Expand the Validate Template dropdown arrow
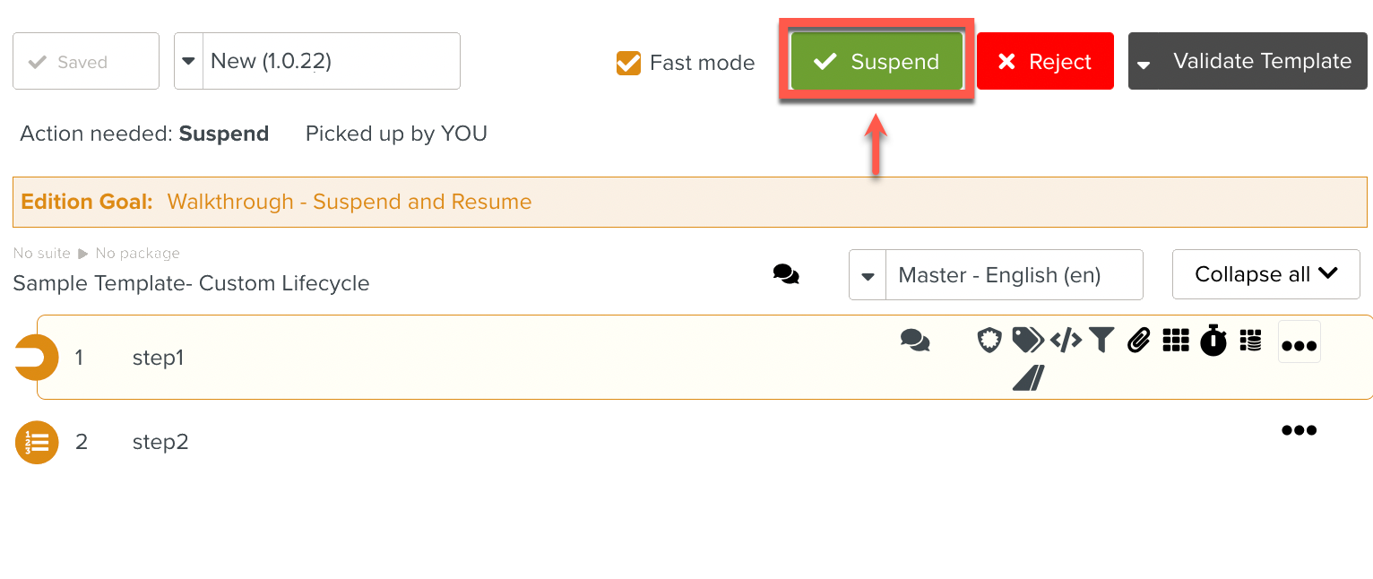 1144,64
